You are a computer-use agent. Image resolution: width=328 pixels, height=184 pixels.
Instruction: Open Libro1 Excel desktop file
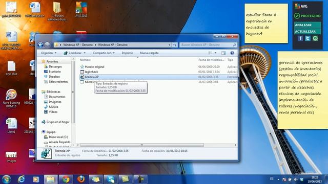point(11,126)
